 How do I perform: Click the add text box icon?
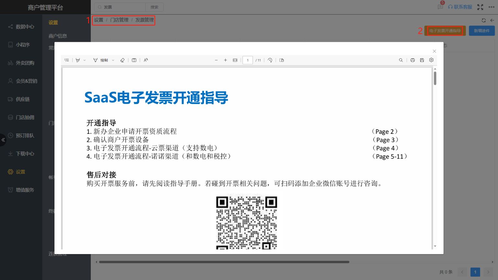[134, 60]
